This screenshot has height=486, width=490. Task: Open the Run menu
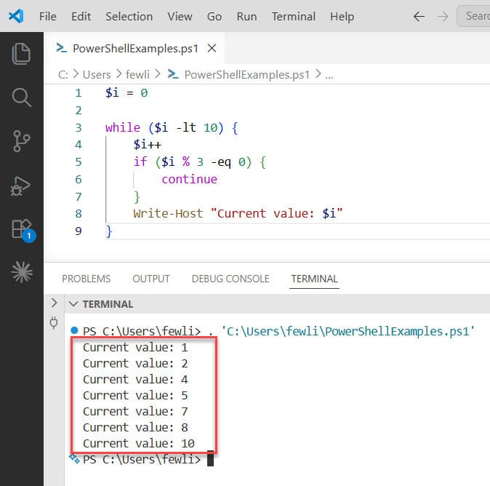pos(246,16)
